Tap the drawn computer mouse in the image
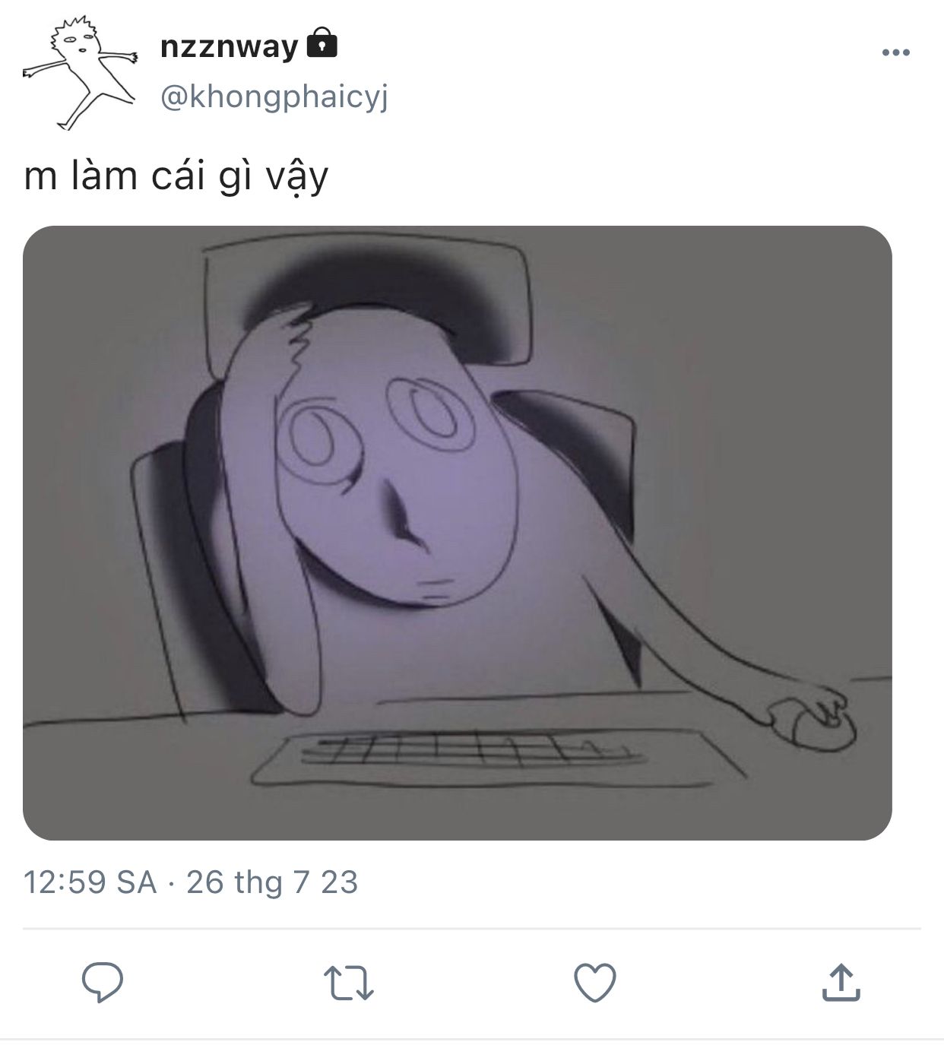The height and width of the screenshot is (1045, 944). click(x=813, y=722)
